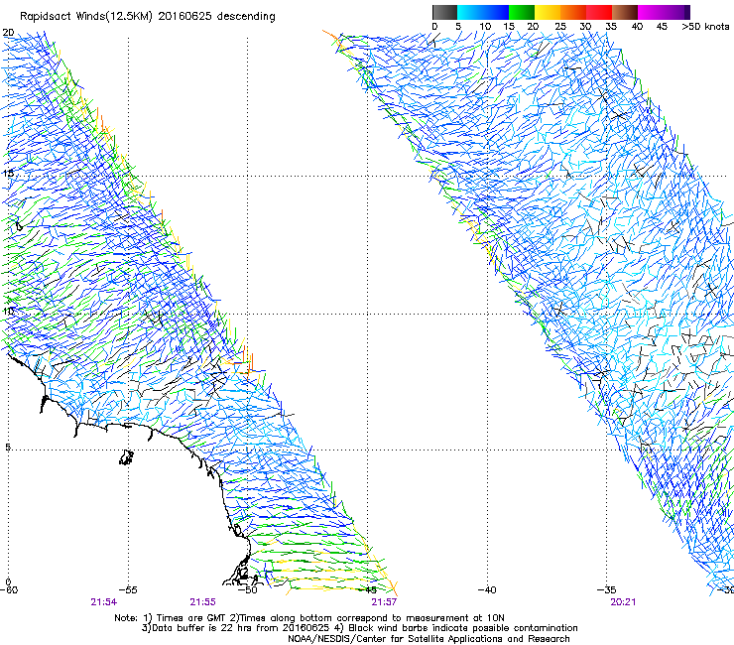Click the purple '21:57' overpass time
Screen dimensions: 734x645
click(384, 602)
